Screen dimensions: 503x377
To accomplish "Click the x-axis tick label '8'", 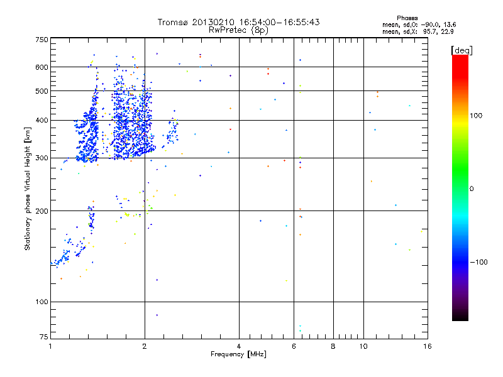I will tap(333, 346).
